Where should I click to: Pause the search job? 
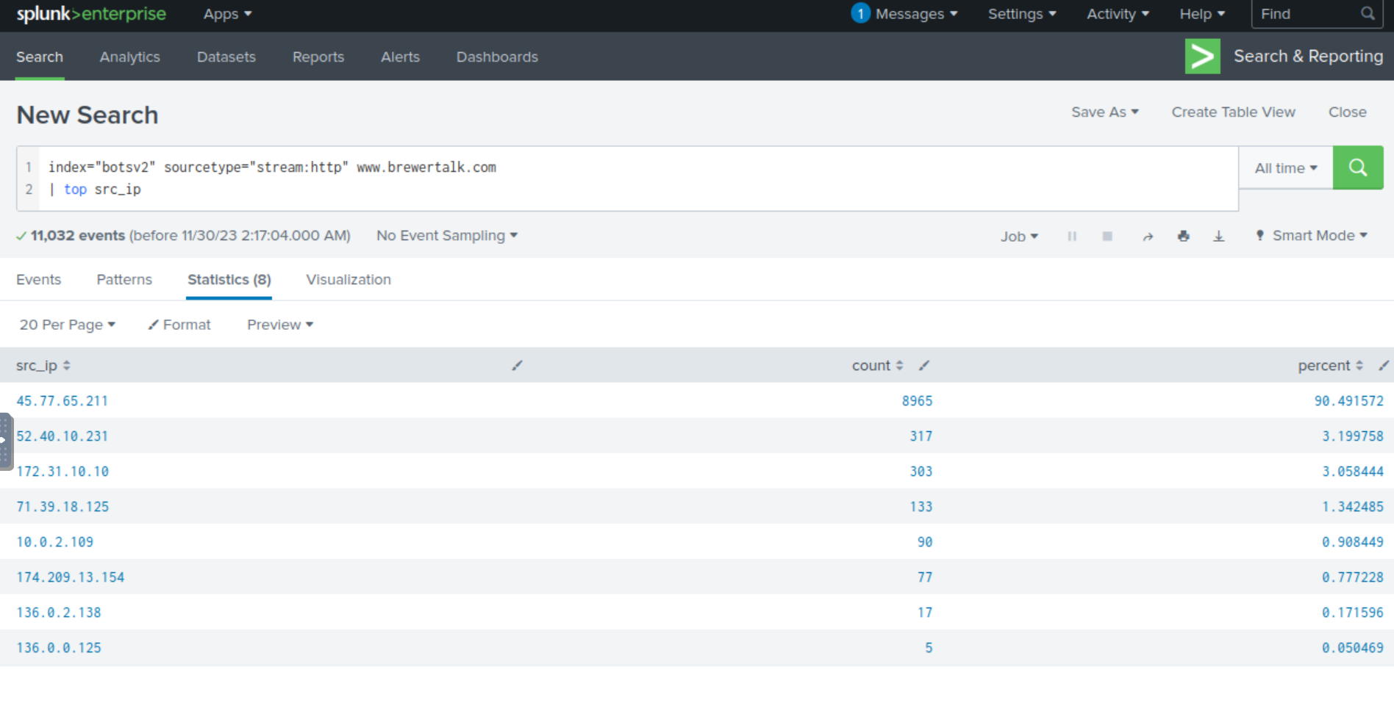click(1072, 236)
